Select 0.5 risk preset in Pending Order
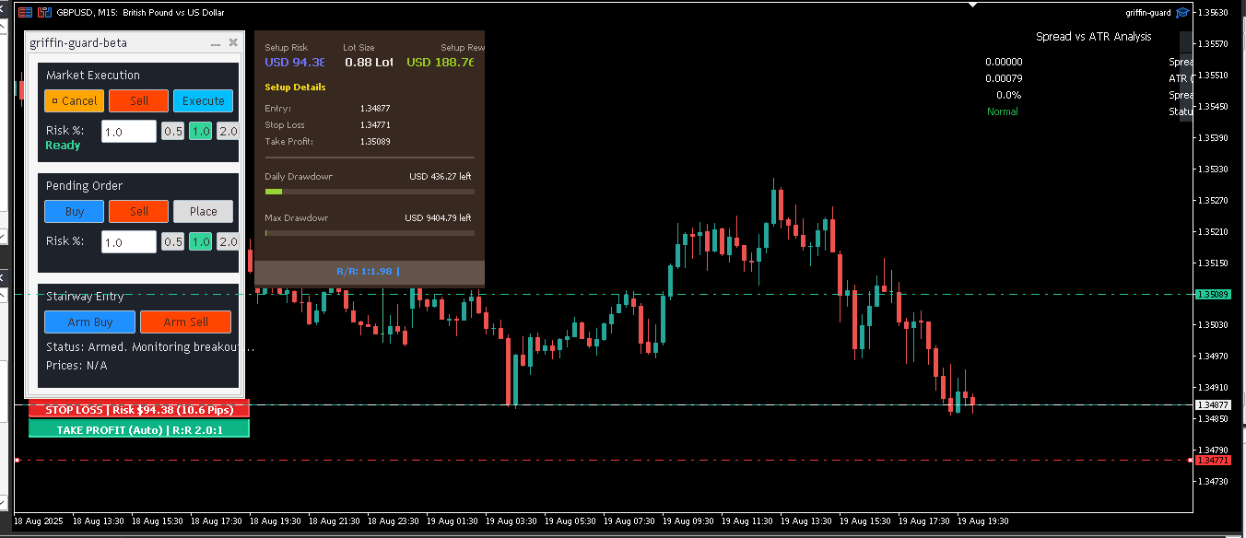Screen dimensions: 1246x538 point(172,242)
